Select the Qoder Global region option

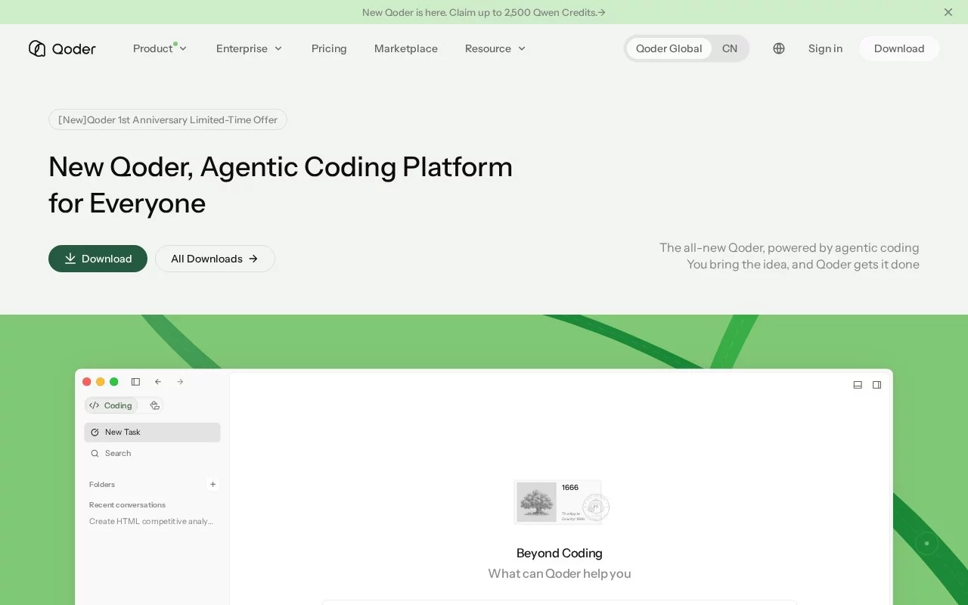pos(669,48)
